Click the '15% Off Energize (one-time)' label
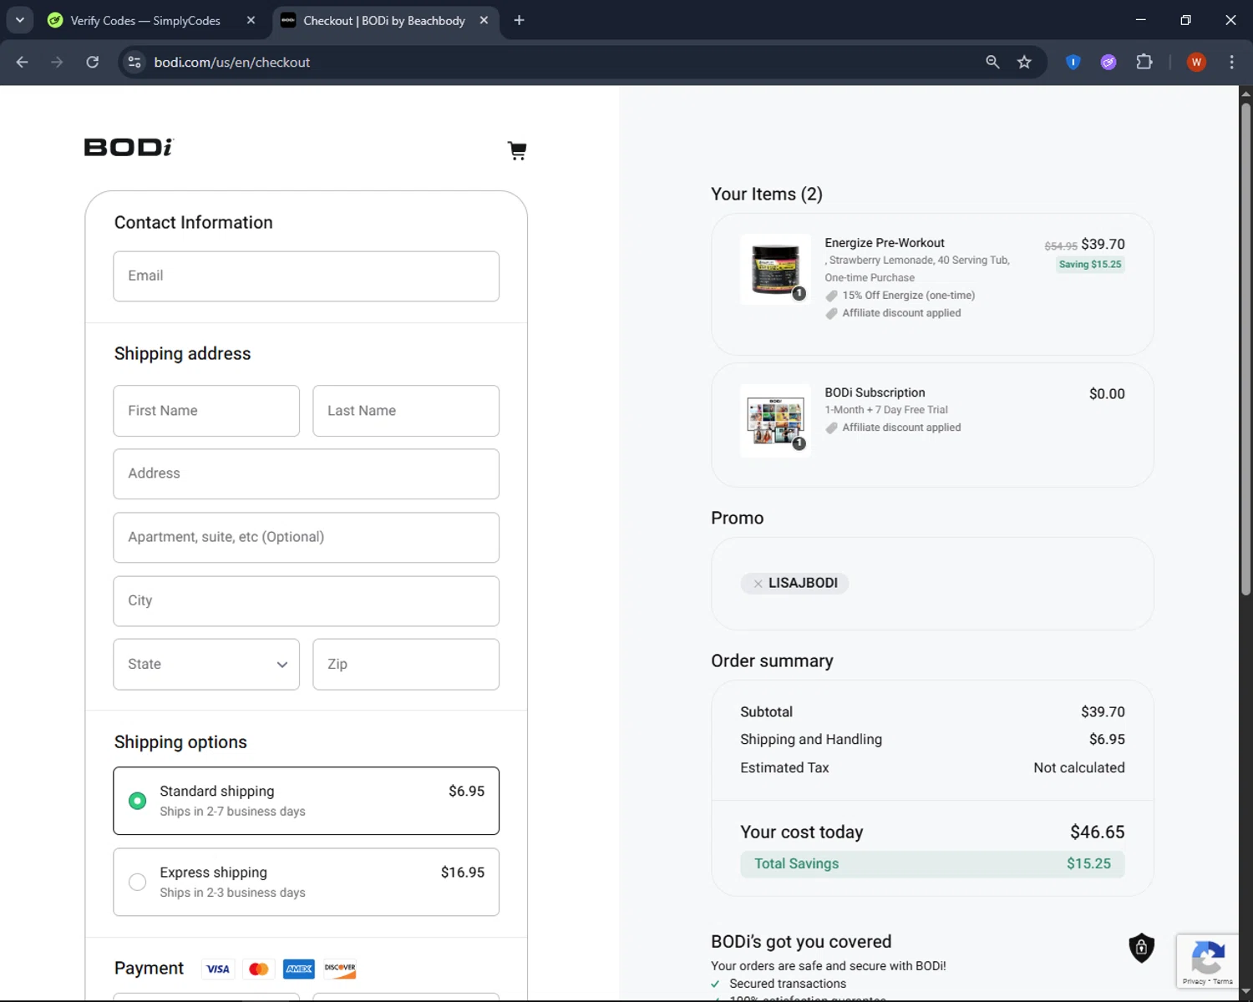Image resolution: width=1253 pixels, height=1002 pixels. (908, 296)
